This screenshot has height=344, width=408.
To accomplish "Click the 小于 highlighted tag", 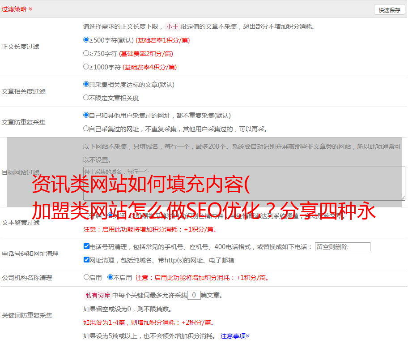I will 172,26.
